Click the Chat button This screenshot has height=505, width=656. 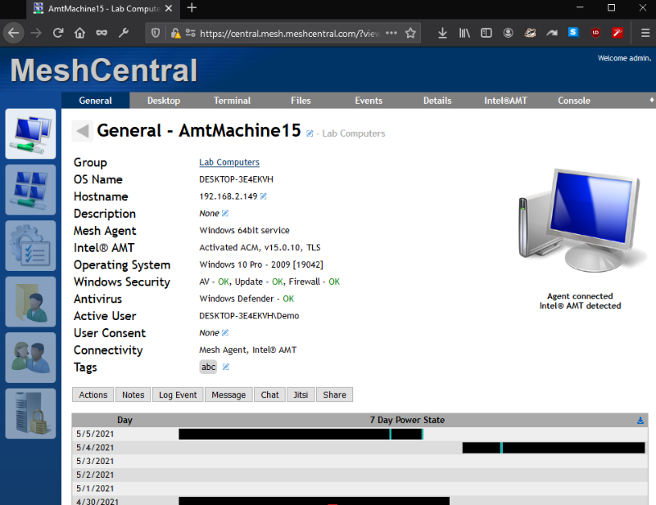(269, 395)
